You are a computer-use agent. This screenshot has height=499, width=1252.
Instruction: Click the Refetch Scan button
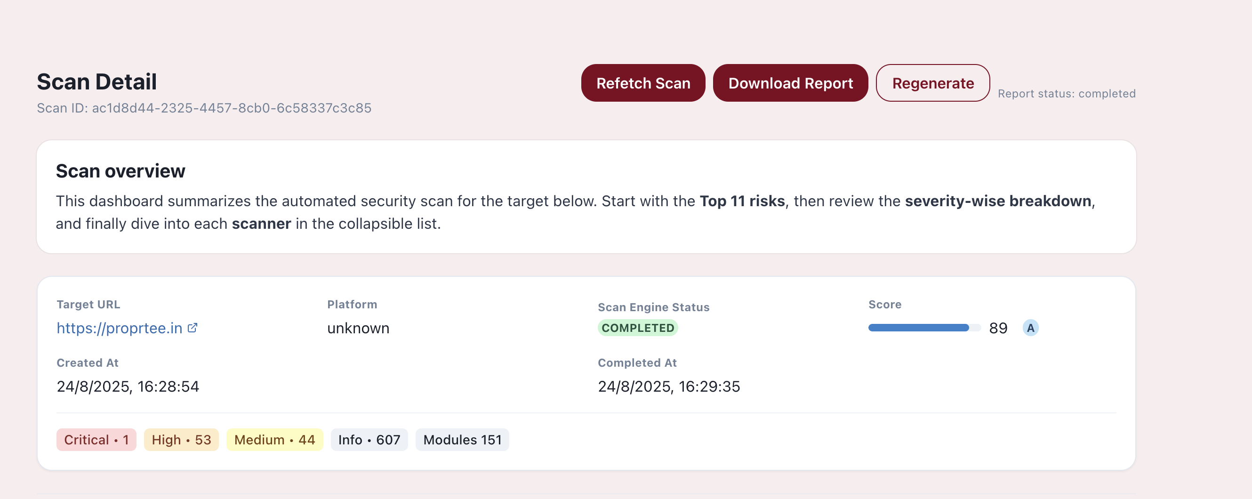642,83
